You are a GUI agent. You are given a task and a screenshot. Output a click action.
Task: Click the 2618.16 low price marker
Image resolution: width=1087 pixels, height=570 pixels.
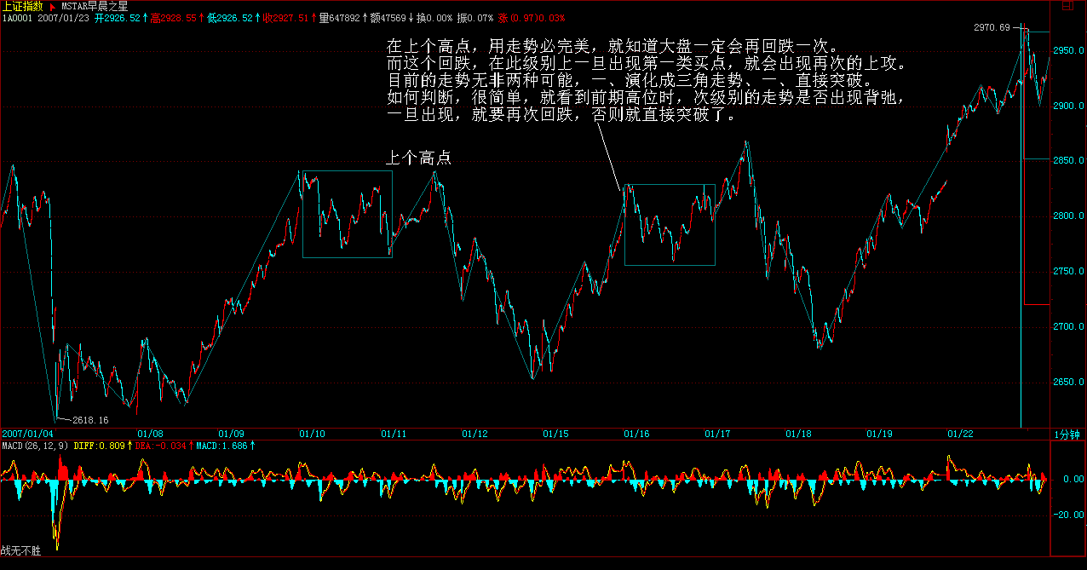pos(90,420)
